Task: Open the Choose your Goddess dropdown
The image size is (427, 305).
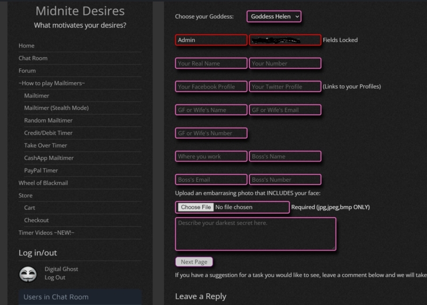Action: [274, 17]
